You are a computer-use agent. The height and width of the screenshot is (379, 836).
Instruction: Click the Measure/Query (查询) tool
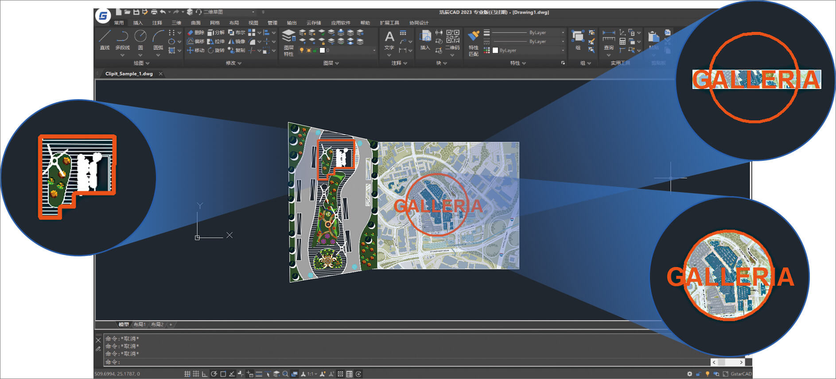(x=609, y=39)
